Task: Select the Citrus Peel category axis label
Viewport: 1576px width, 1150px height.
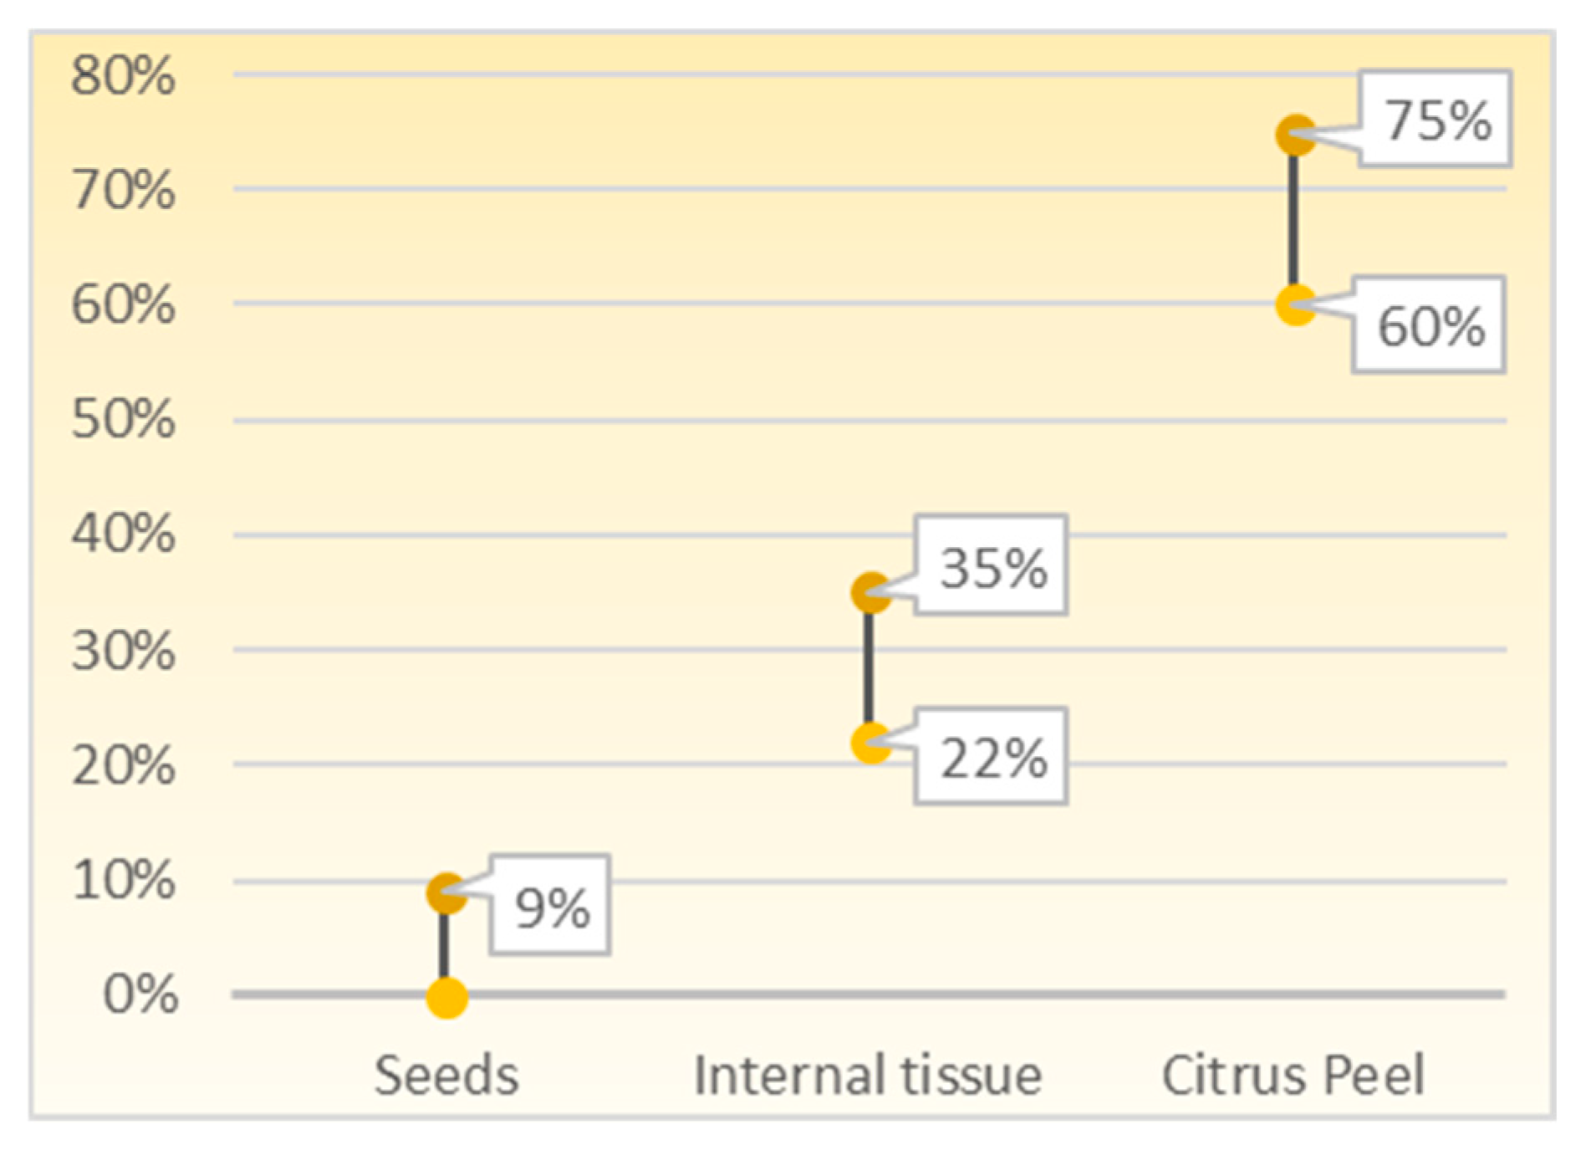Action: [x=1293, y=1075]
